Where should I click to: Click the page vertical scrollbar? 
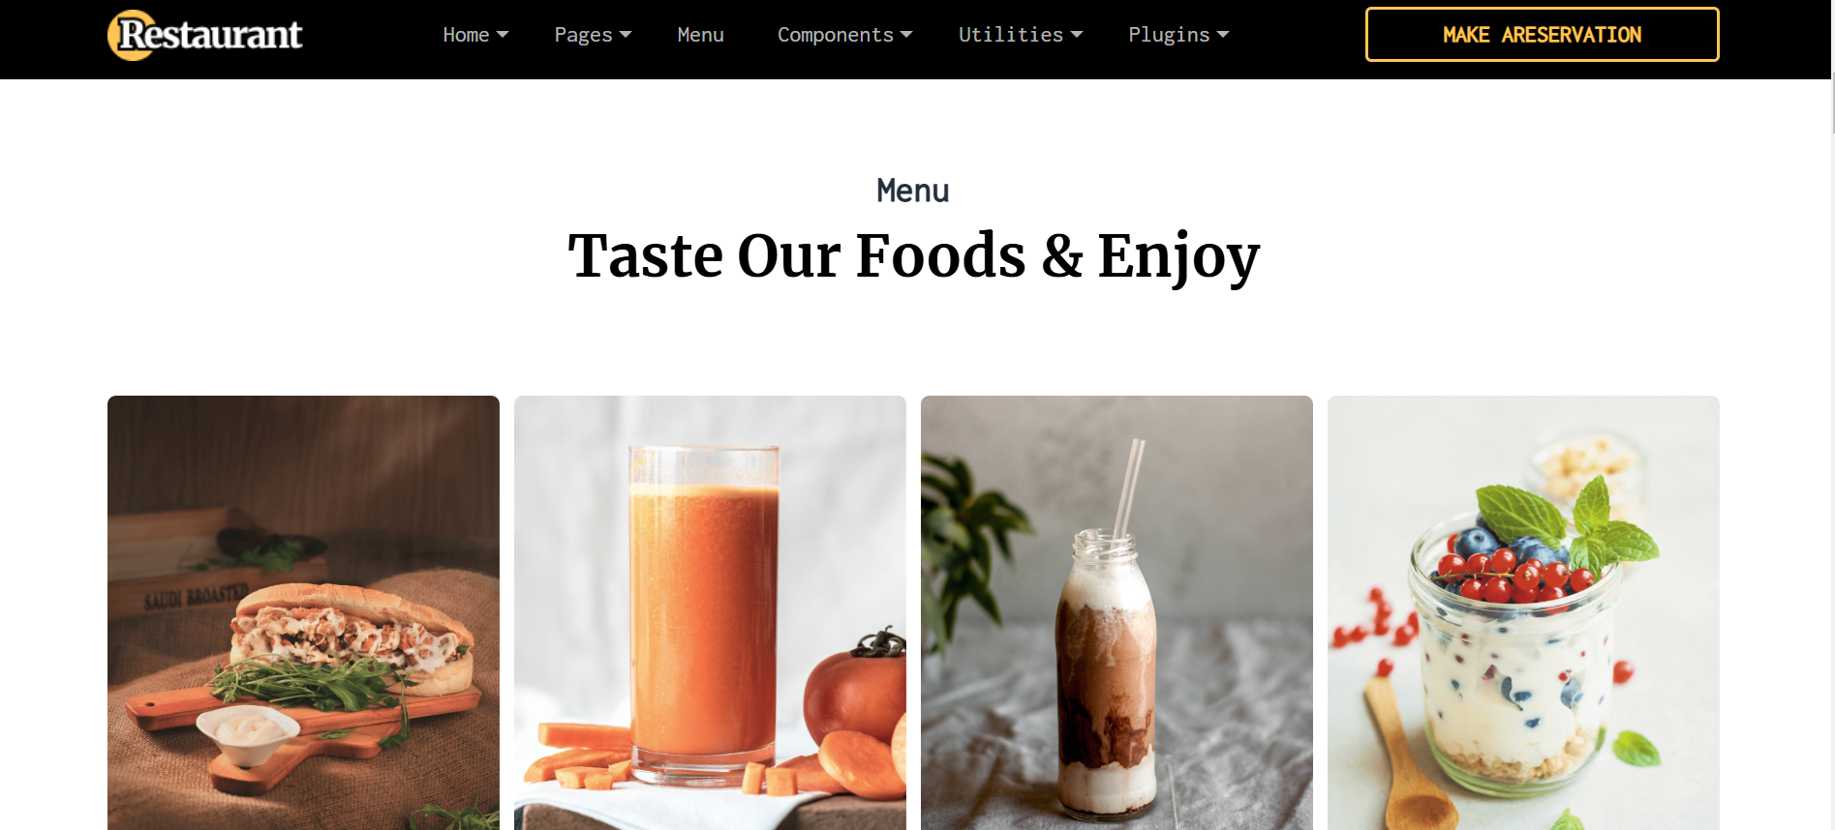(x=1832, y=104)
